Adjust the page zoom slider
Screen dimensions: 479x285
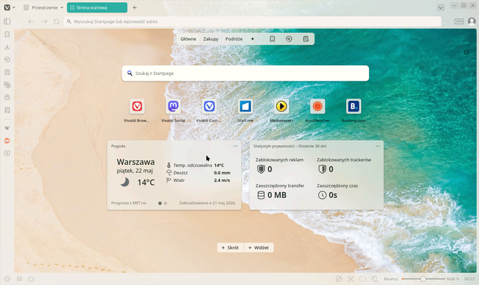pyautogui.click(x=423, y=279)
